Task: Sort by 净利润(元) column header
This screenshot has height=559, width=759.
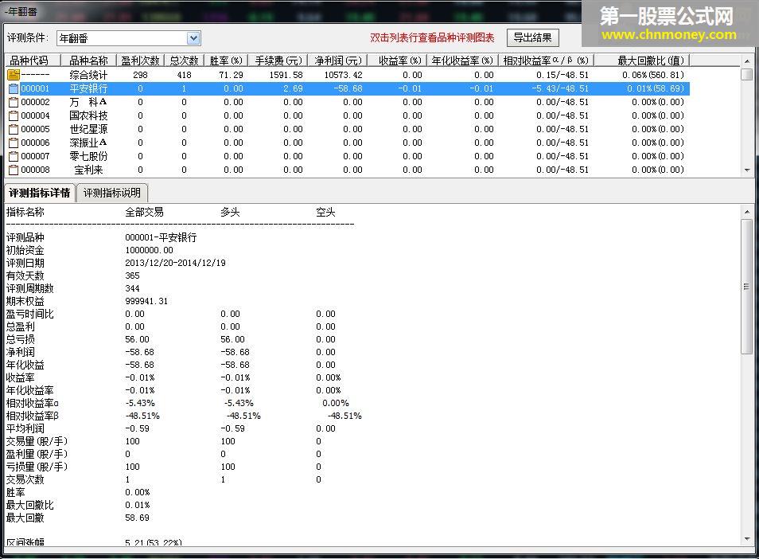Action: point(338,61)
